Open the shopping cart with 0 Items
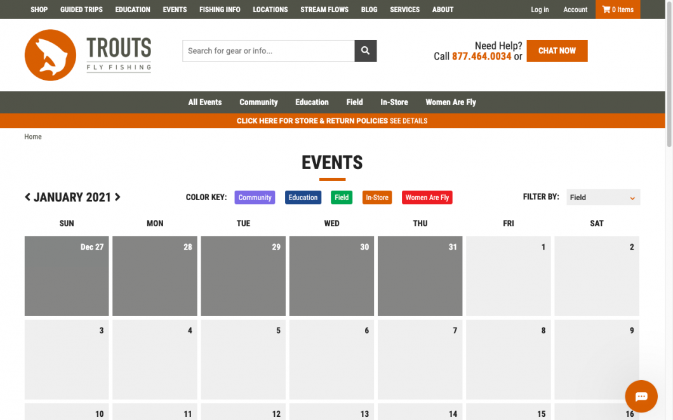Viewport: 673px width, 420px height. click(x=618, y=10)
